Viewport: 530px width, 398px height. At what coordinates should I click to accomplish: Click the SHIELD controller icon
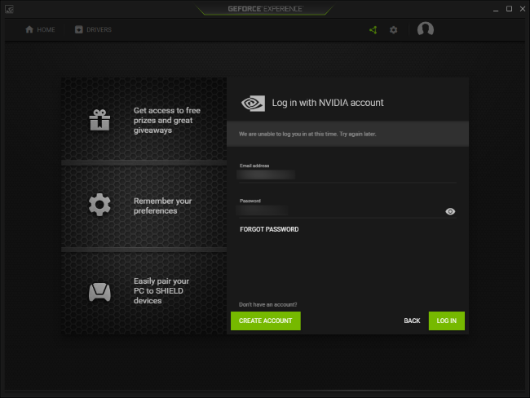[x=99, y=292]
